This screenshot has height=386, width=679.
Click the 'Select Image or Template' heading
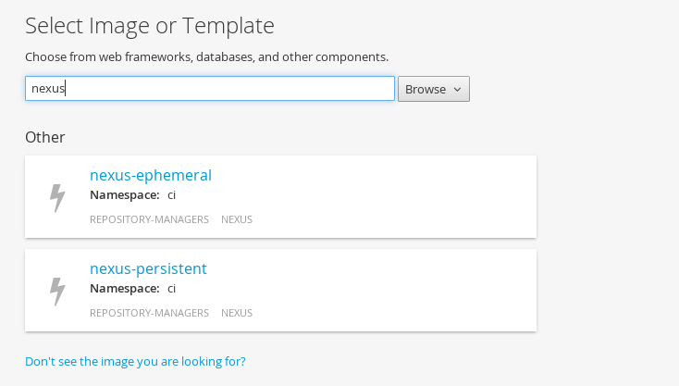coord(150,26)
